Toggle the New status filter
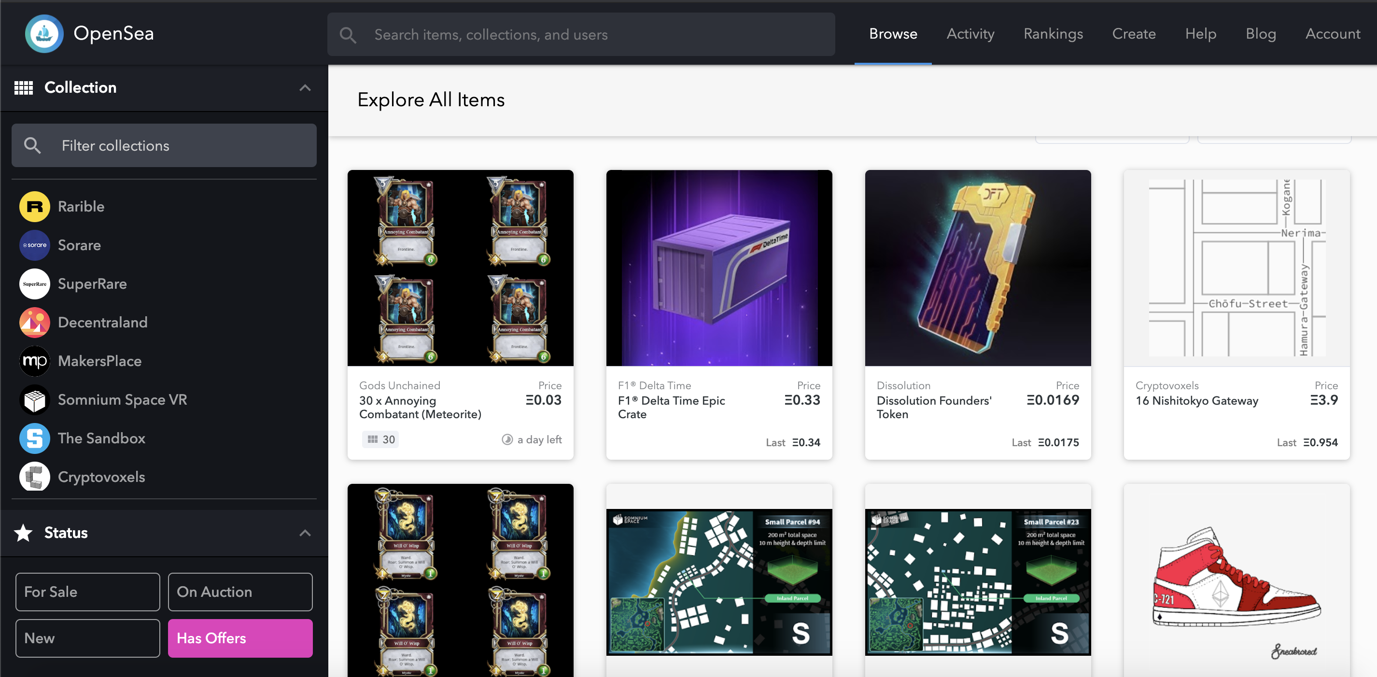Image resolution: width=1377 pixels, height=677 pixels. tap(88, 638)
